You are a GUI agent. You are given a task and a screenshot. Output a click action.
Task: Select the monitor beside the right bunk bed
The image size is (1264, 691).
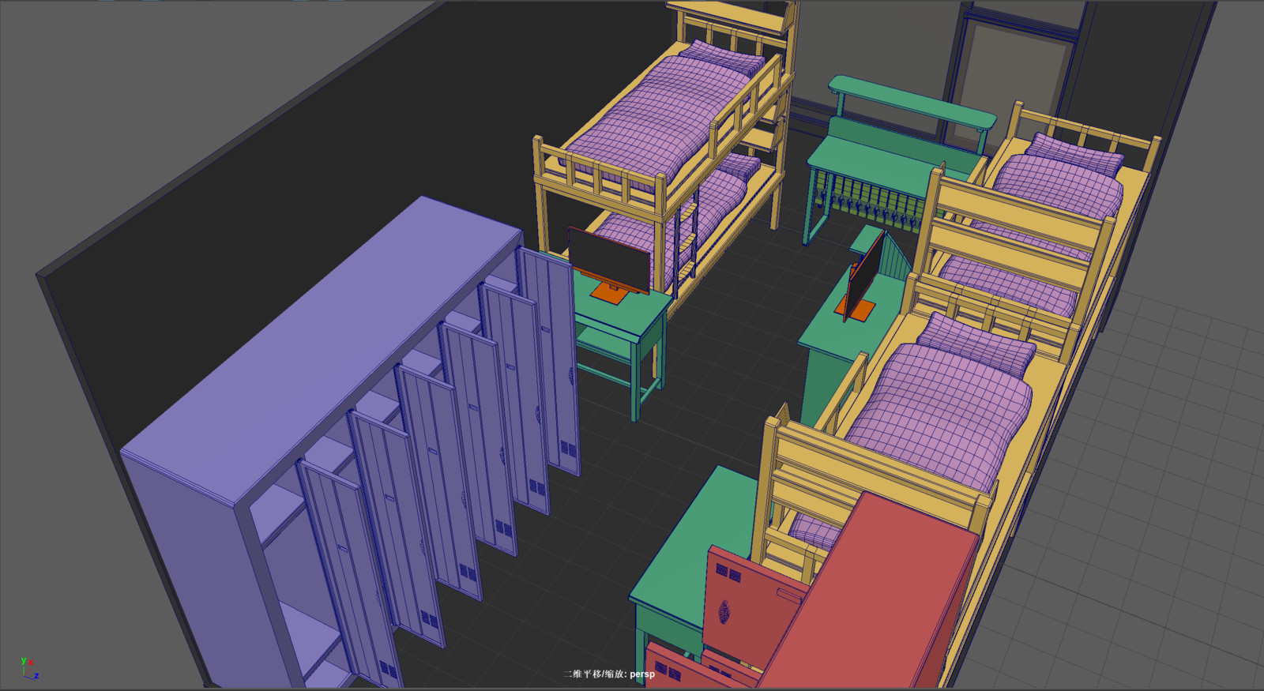865,274
